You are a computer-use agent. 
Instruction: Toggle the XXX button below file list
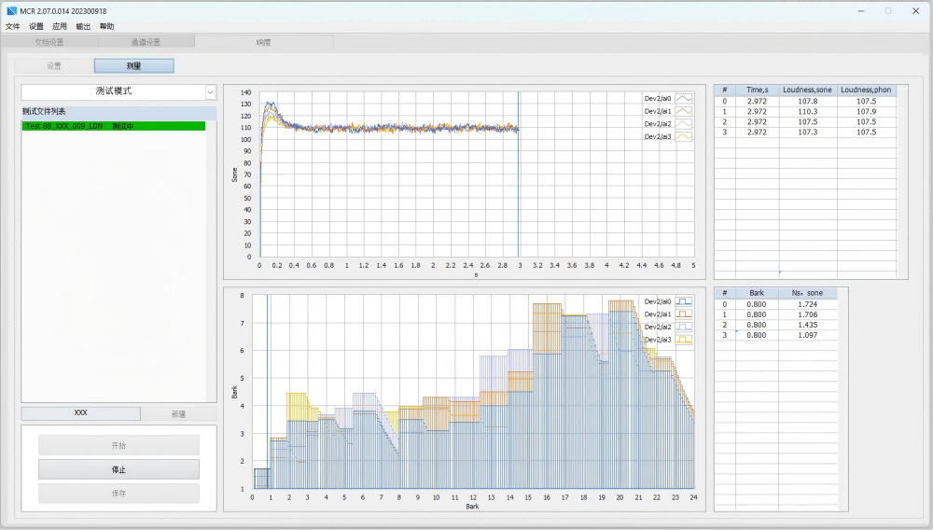[81, 412]
